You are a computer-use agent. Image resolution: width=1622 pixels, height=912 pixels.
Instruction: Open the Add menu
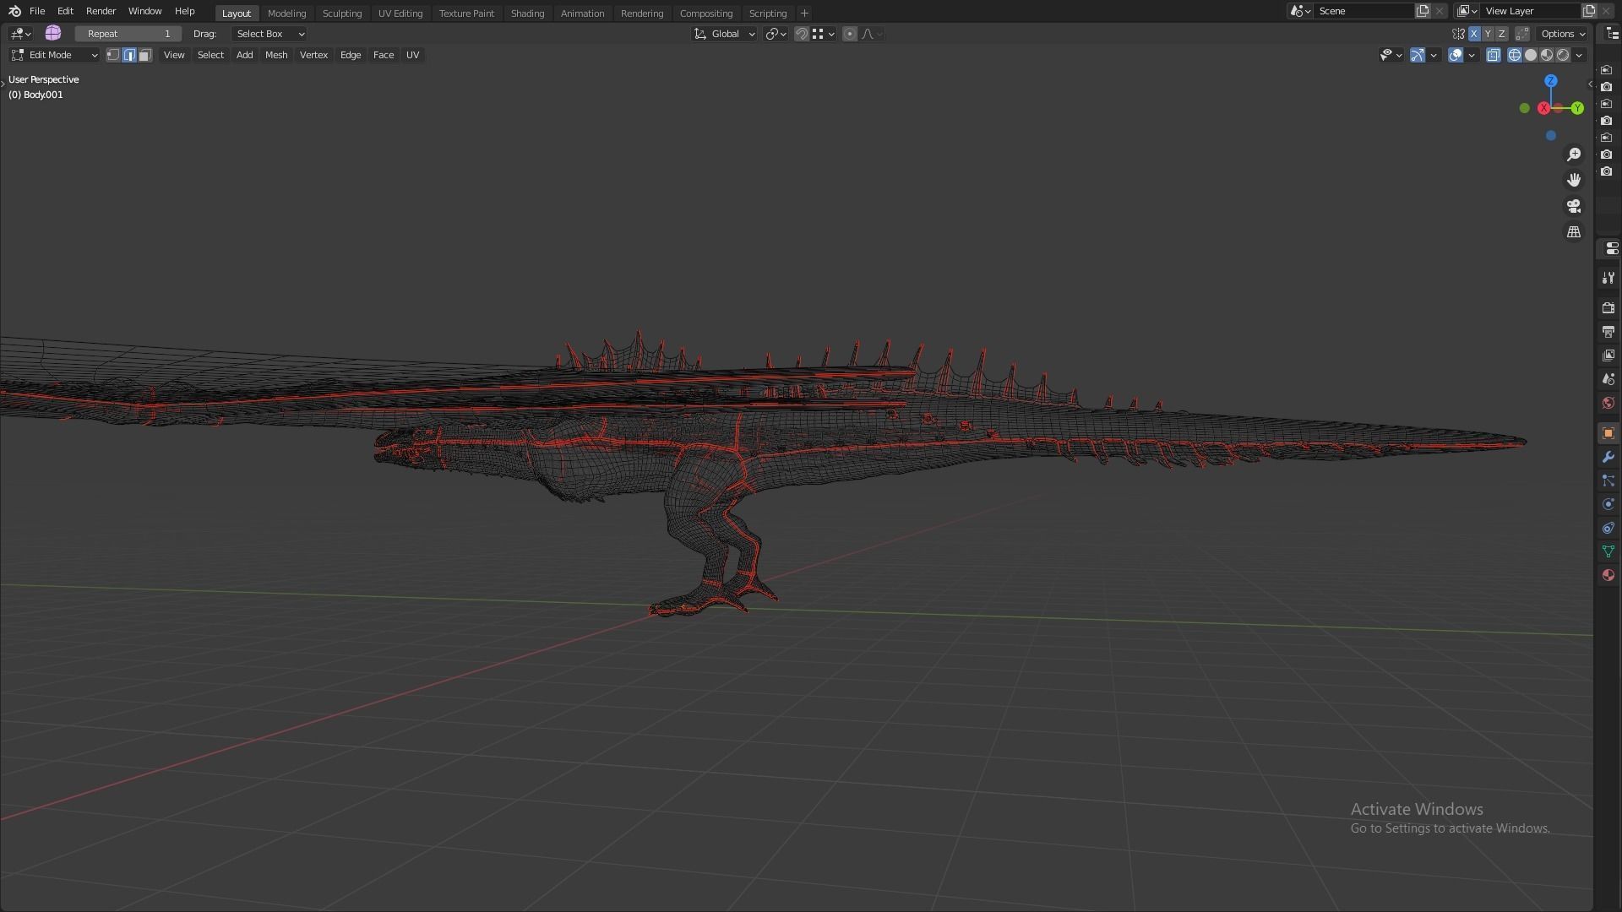(244, 55)
